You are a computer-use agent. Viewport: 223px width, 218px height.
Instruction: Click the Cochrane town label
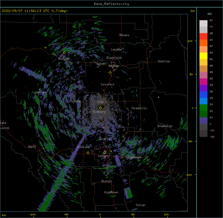point(83,147)
